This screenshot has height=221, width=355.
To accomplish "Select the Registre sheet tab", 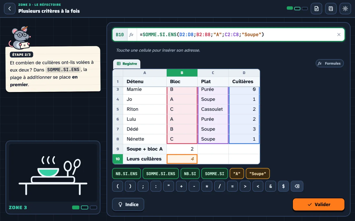I will (127, 64).
